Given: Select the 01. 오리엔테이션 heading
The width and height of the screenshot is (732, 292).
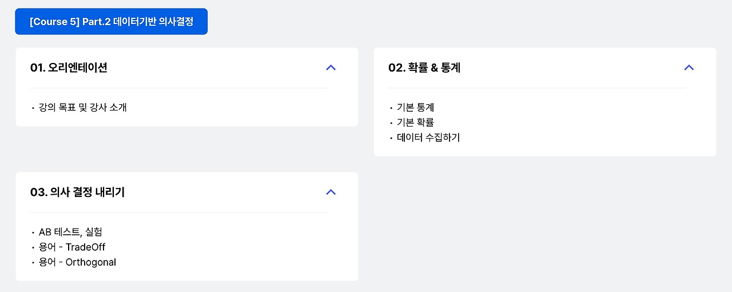Looking at the screenshot, I should pos(69,68).
